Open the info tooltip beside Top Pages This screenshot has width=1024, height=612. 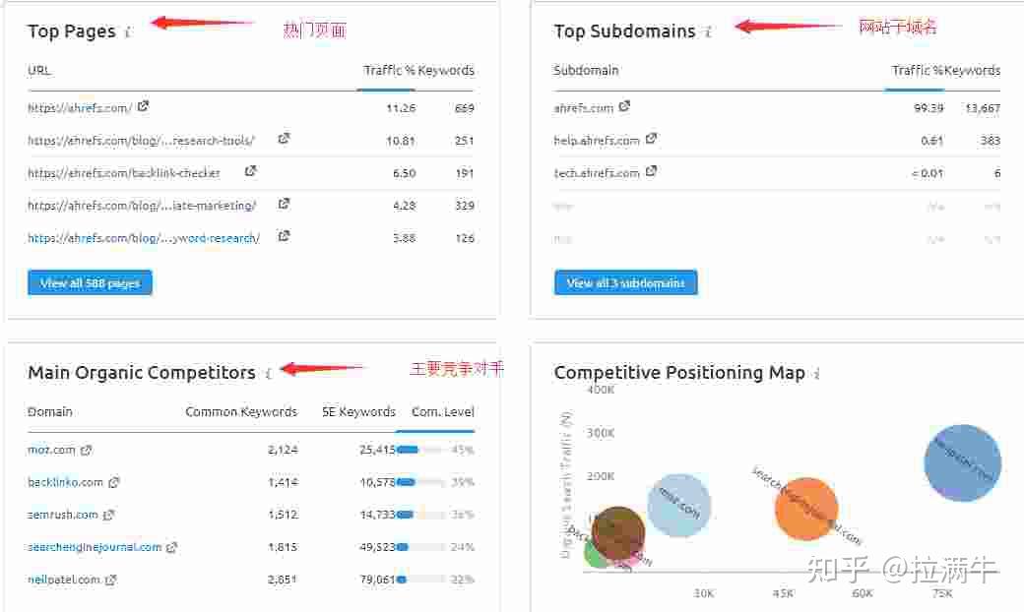[127, 31]
